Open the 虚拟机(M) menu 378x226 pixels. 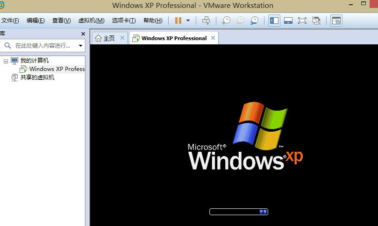91,21
